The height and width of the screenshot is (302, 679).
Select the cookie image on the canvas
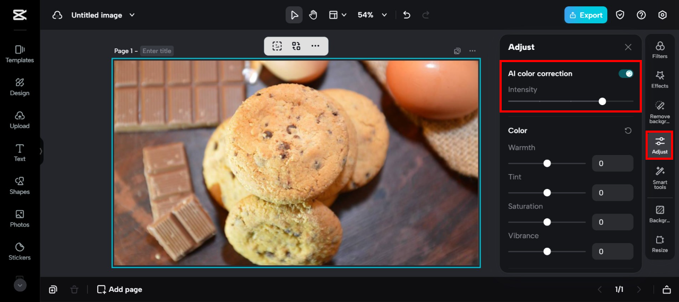point(296,162)
